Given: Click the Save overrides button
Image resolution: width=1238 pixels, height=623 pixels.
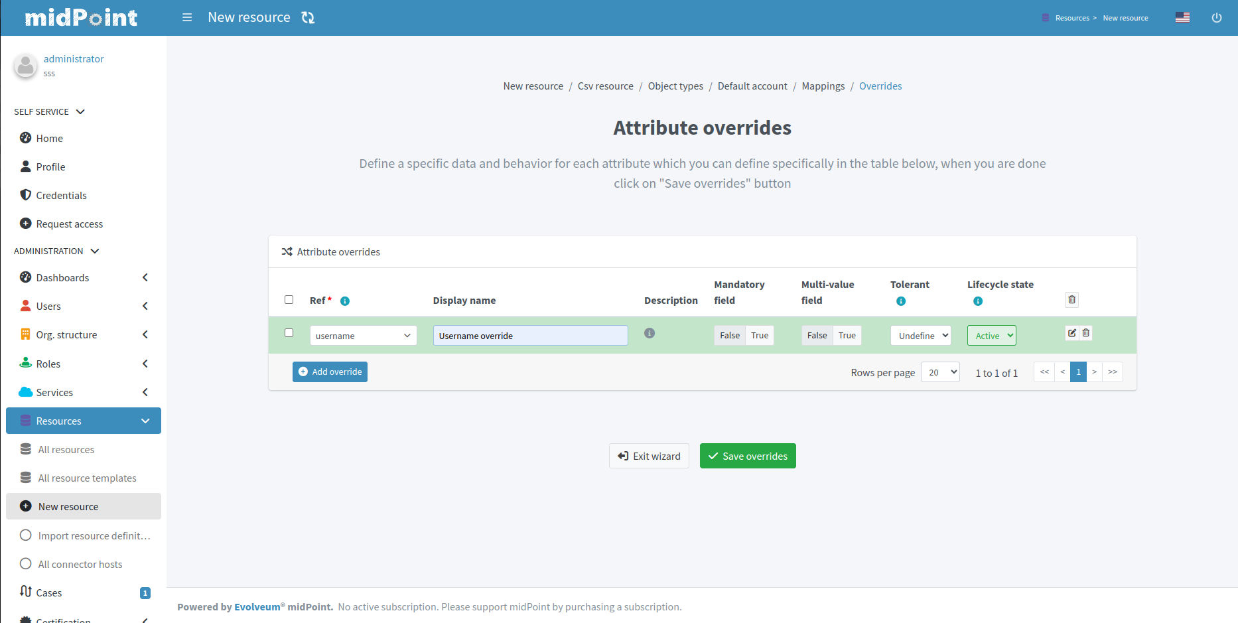Looking at the screenshot, I should [x=748, y=456].
